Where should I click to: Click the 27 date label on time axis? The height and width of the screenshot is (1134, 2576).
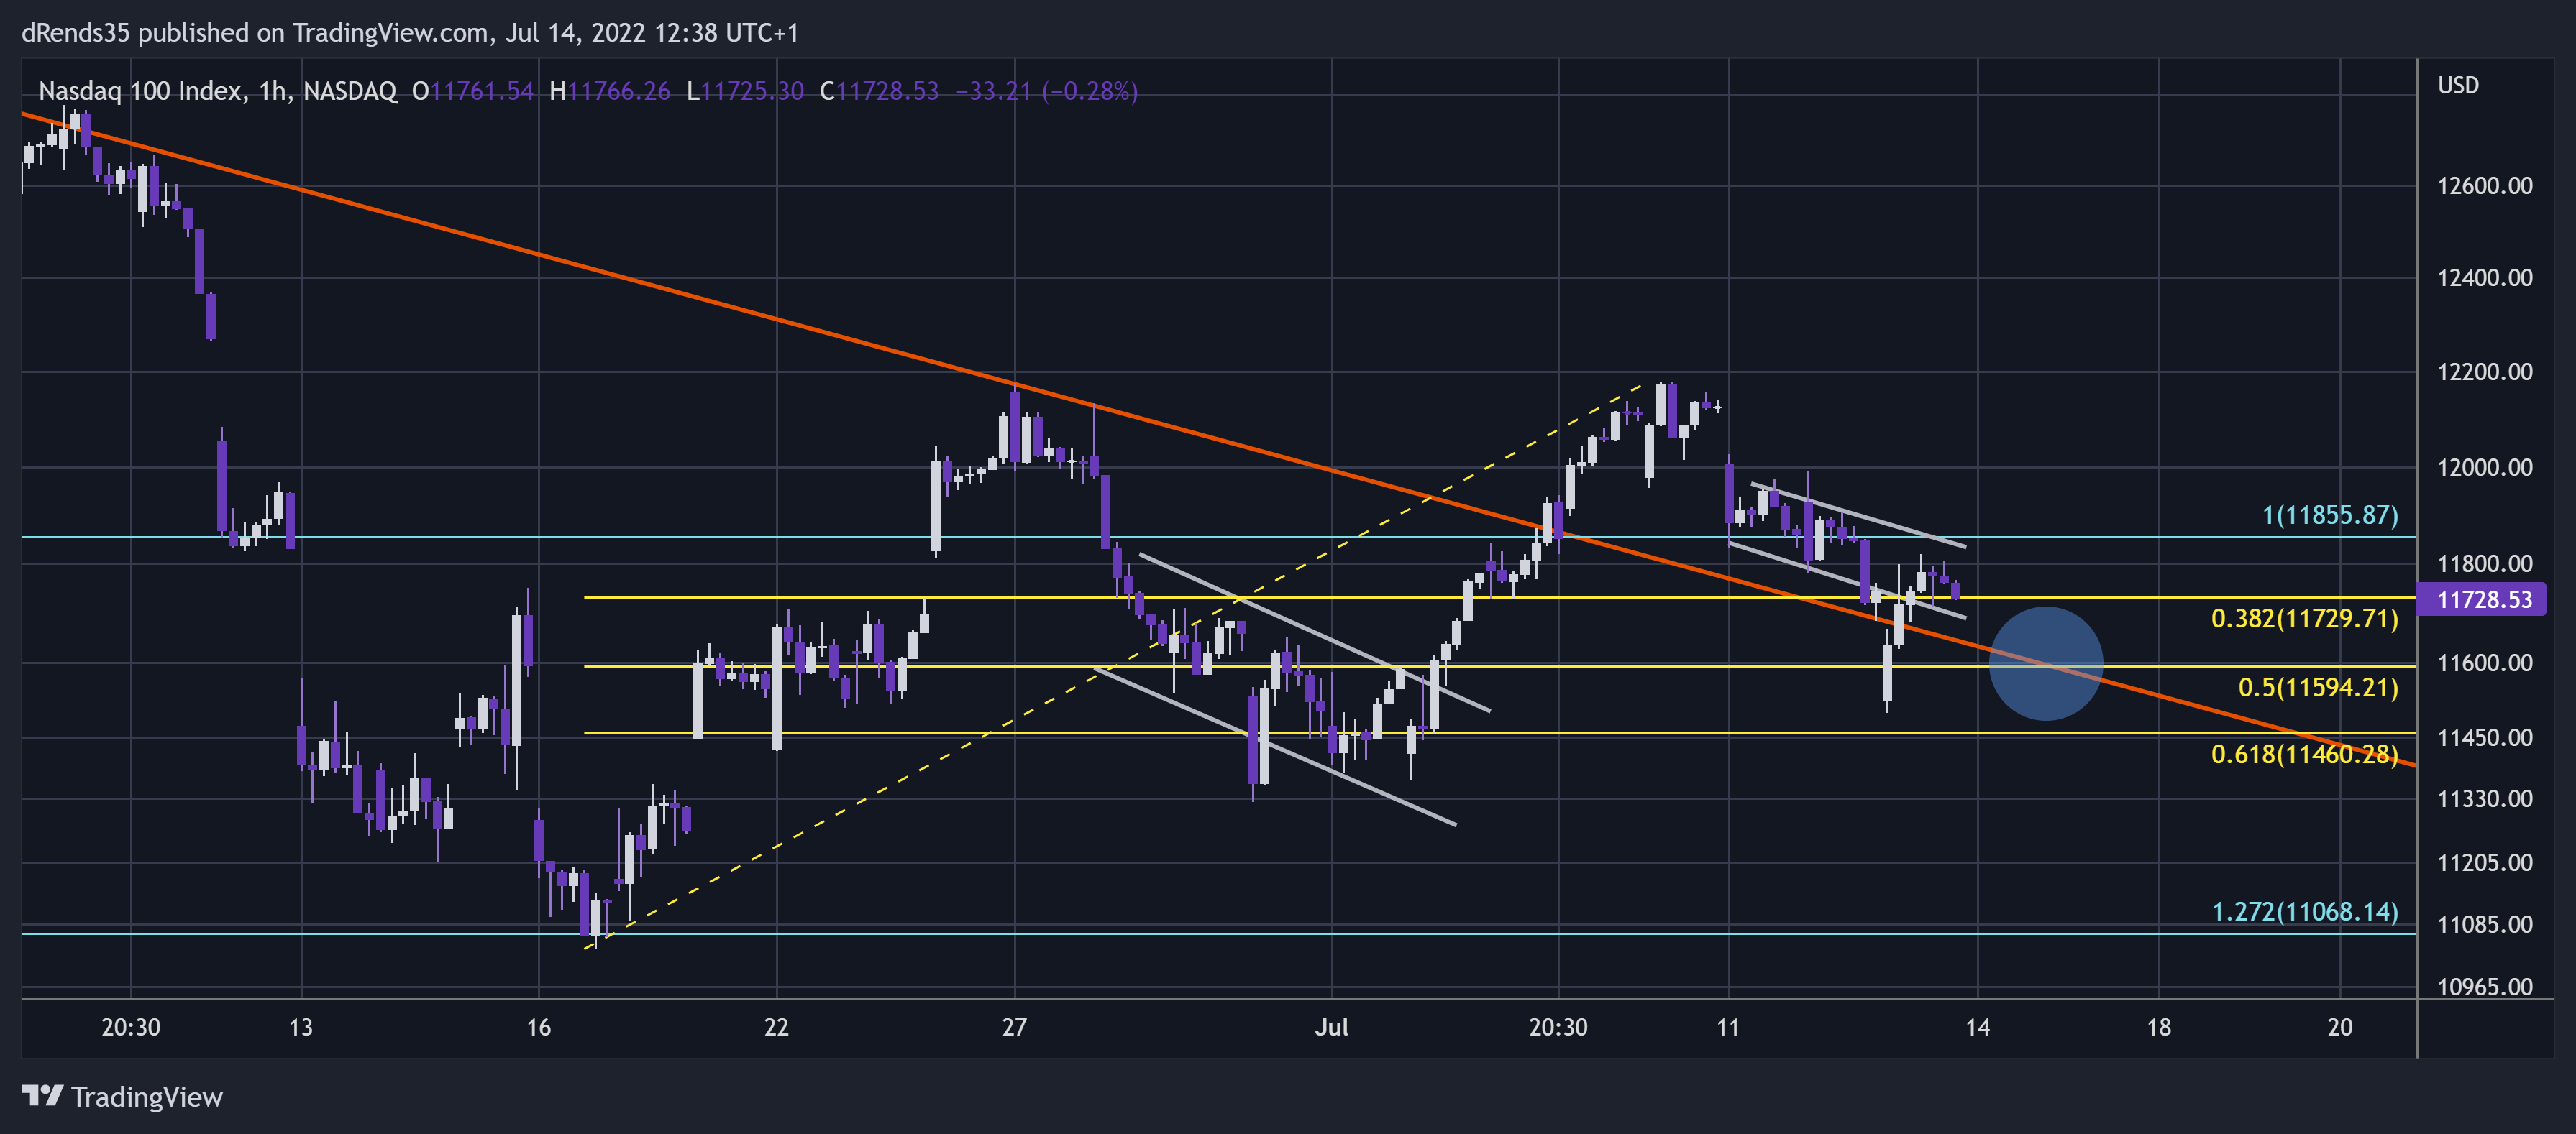(1014, 1027)
